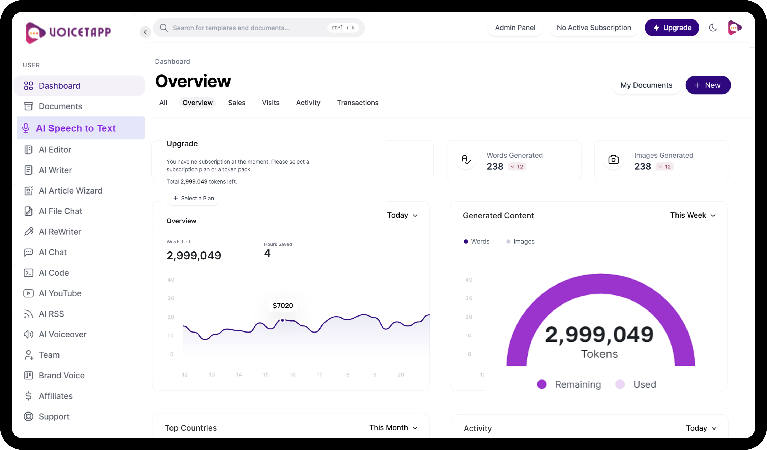Open the This Week dropdown for Generated Content
767x450 pixels.
click(x=693, y=215)
